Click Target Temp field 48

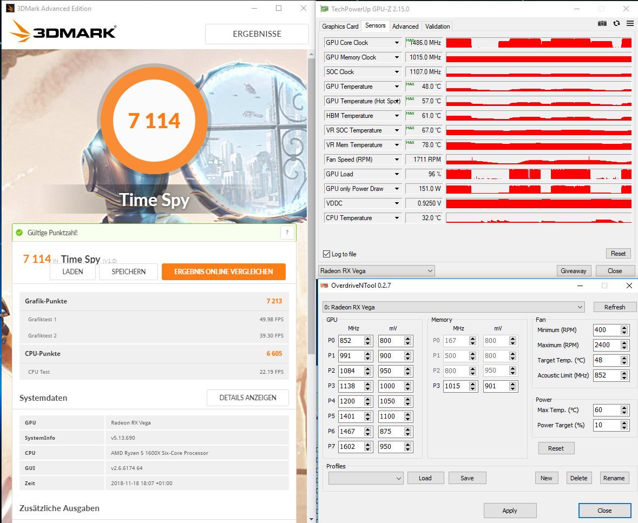607,360
